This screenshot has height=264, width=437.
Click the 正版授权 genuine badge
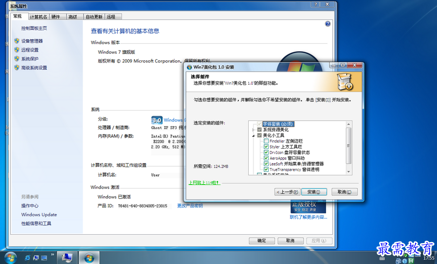point(308,207)
